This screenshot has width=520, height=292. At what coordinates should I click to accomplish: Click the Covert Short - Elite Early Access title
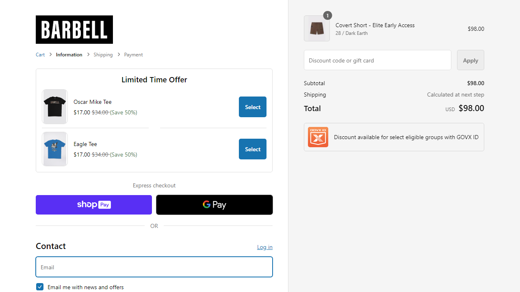click(375, 25)
